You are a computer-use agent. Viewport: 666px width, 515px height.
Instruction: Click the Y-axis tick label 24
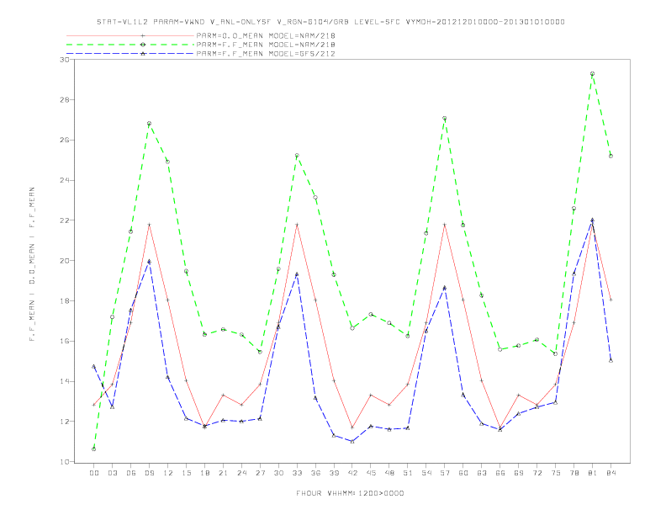pos(65,180)
